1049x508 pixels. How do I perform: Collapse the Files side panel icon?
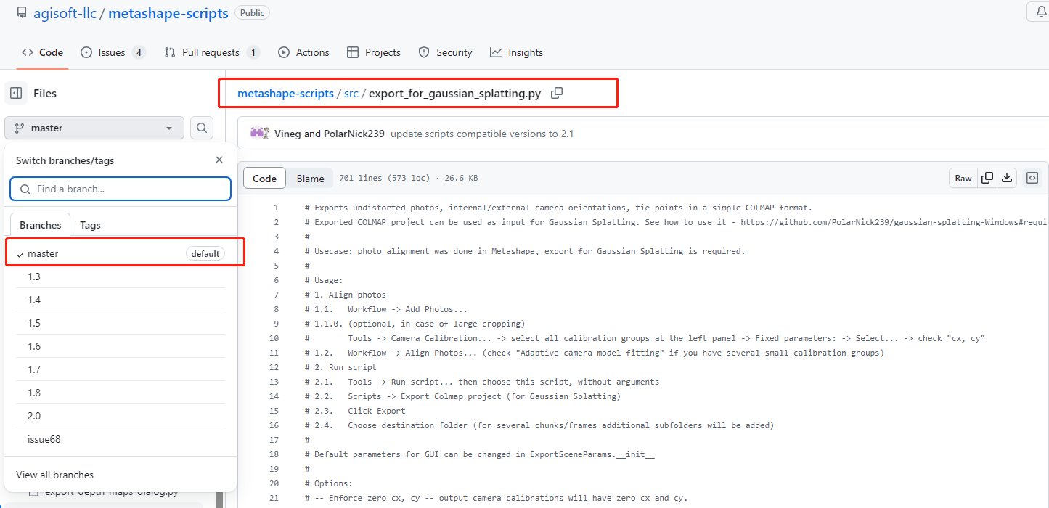point(16,93)
